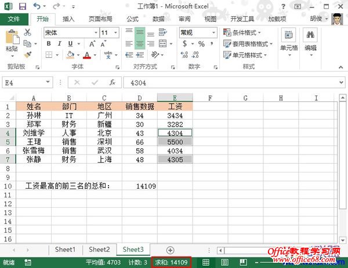
Task: Expand the Name Box dropdown
Action: pos(48,82)
